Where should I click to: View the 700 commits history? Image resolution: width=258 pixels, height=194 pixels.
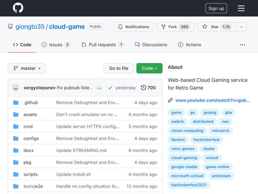click(x=148, y=88)
